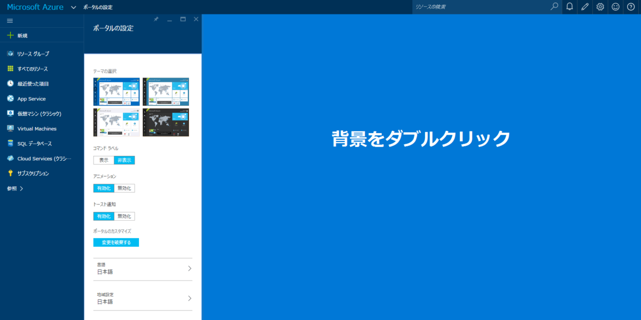
Task: Click the pencil edit dashboard icon
Action: point(585,7)
